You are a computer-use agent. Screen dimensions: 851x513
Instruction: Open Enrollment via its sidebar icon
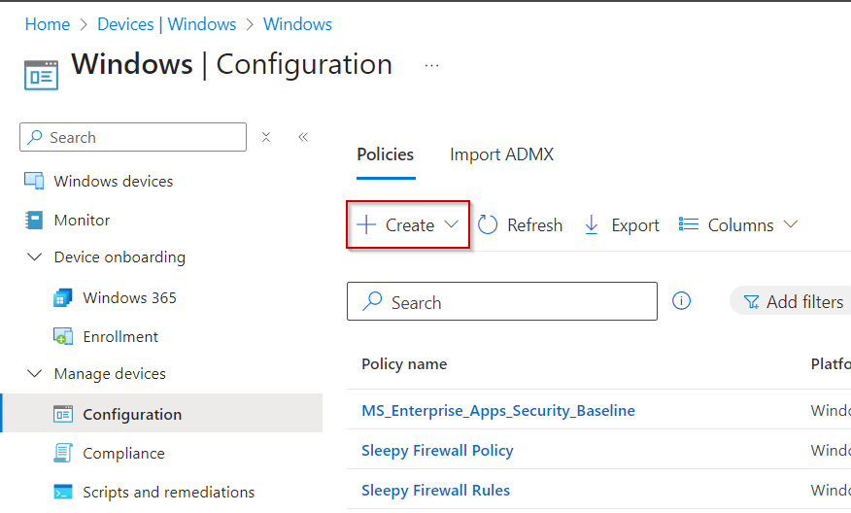click(63, 337)
